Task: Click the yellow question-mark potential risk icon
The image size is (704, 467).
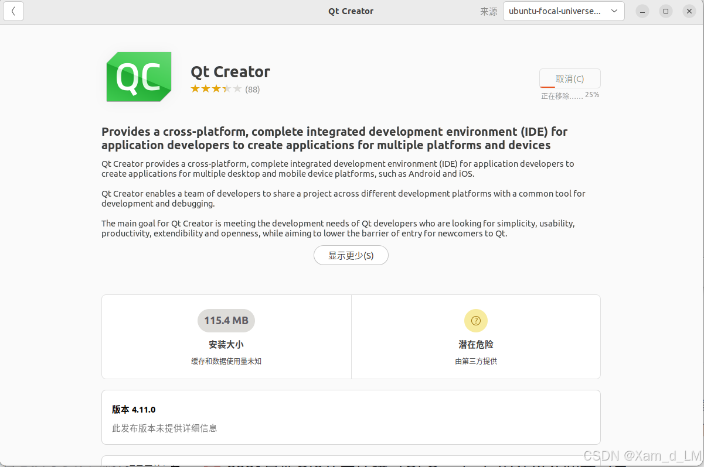Action: click(x=476, y=321)
